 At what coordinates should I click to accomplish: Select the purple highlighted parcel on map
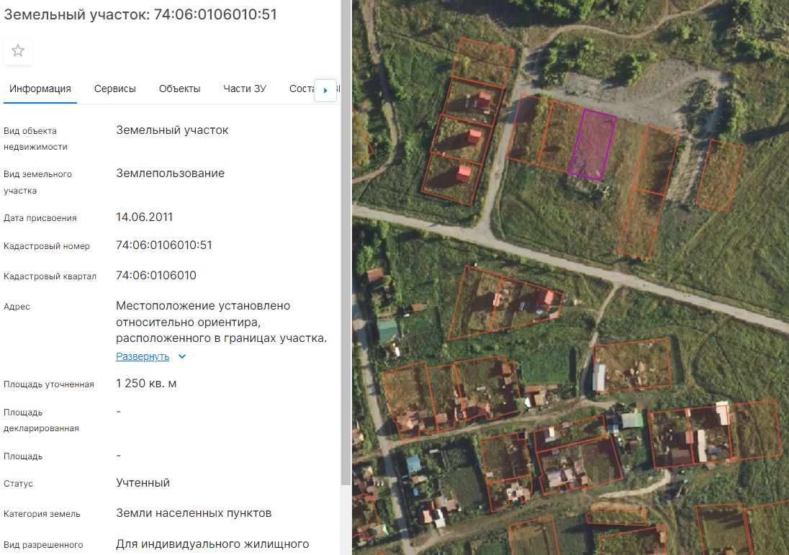pyautogui.click(x=592, y=145)
